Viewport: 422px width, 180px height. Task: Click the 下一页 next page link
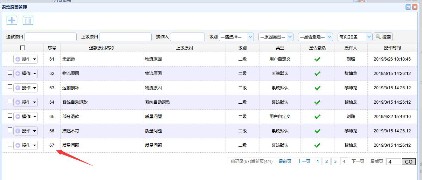pyautogui.click(x=358, y=161)
